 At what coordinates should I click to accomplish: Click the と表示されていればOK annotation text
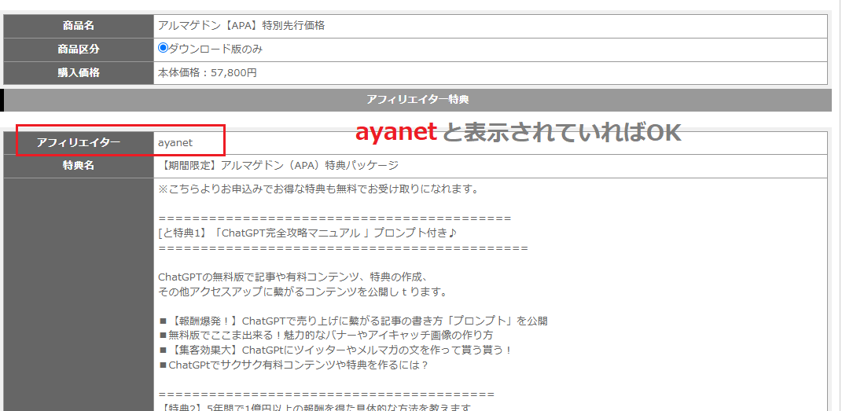point(561,132)
